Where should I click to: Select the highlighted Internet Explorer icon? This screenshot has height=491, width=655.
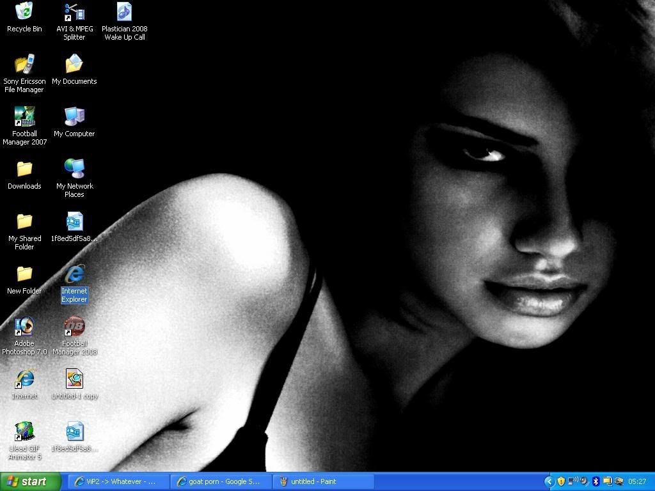pos(74,283)
